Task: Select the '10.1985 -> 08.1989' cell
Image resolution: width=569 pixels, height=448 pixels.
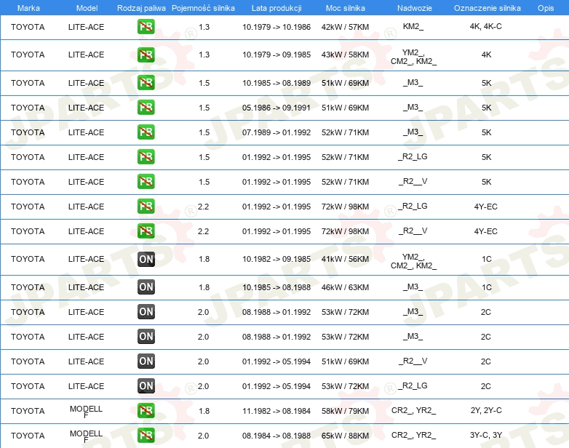Action: click(276, 83)
